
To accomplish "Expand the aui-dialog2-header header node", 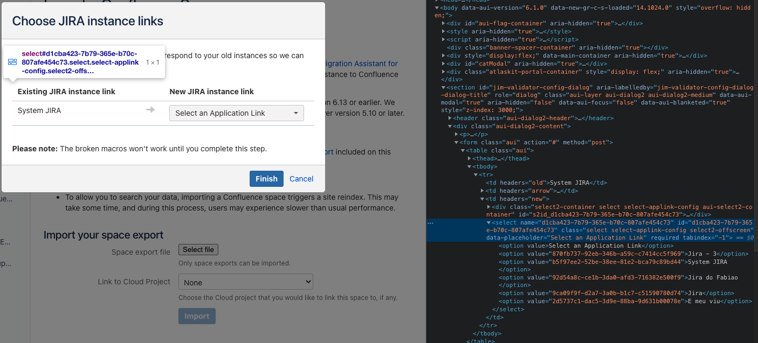I will point(450,118).
